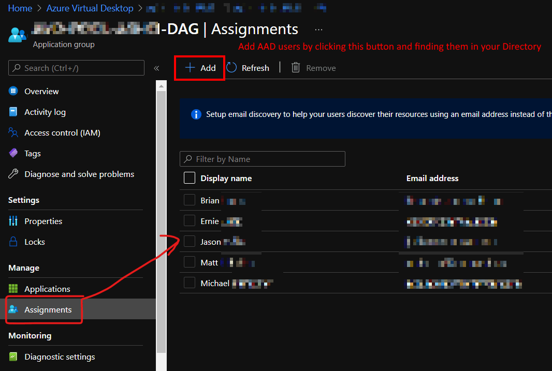
Task: Focus the Filter by Name box
Action: 262,159
